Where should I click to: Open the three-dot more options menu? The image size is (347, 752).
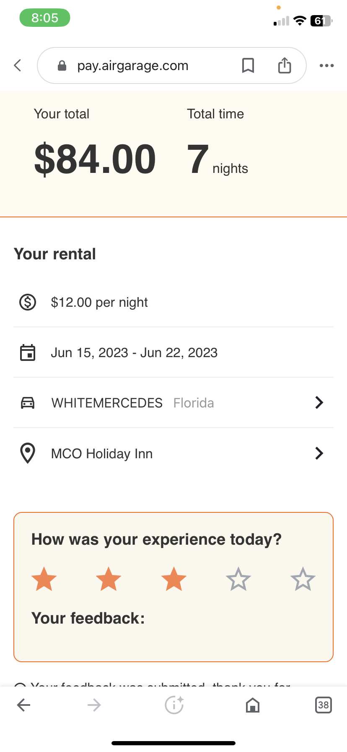click(x=326, y=65)
